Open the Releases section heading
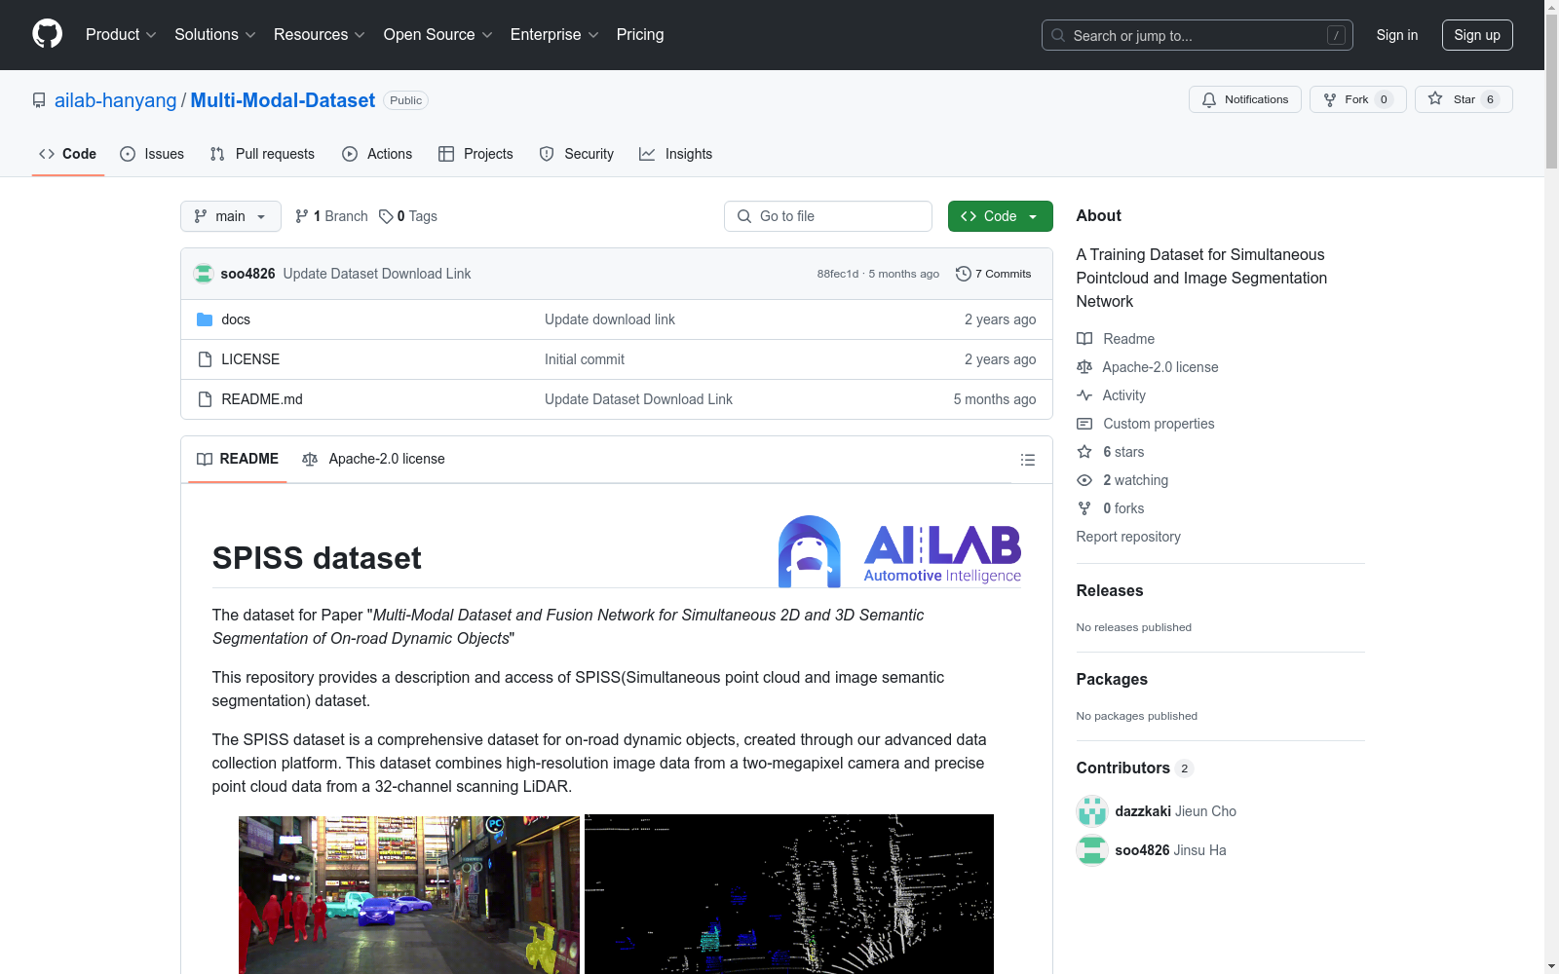 (1110, 590)
